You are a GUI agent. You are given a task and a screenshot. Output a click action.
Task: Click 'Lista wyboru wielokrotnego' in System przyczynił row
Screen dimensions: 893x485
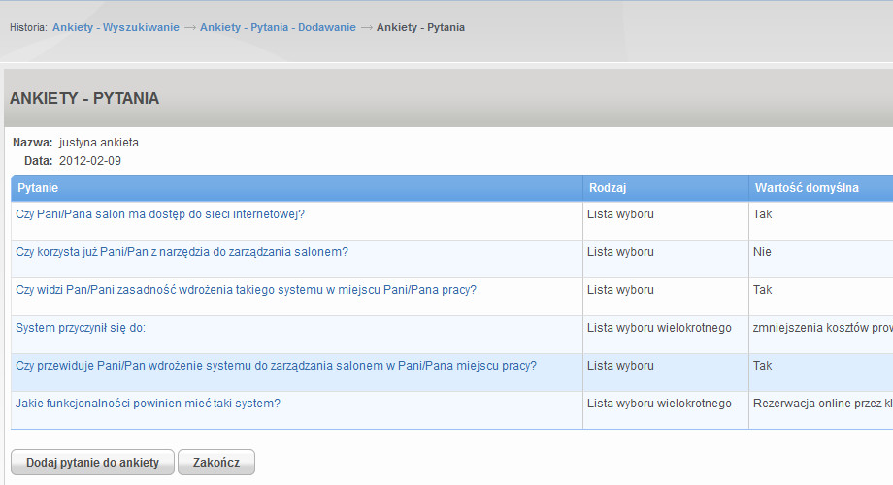pyautogui.click(x=659, y=327)
